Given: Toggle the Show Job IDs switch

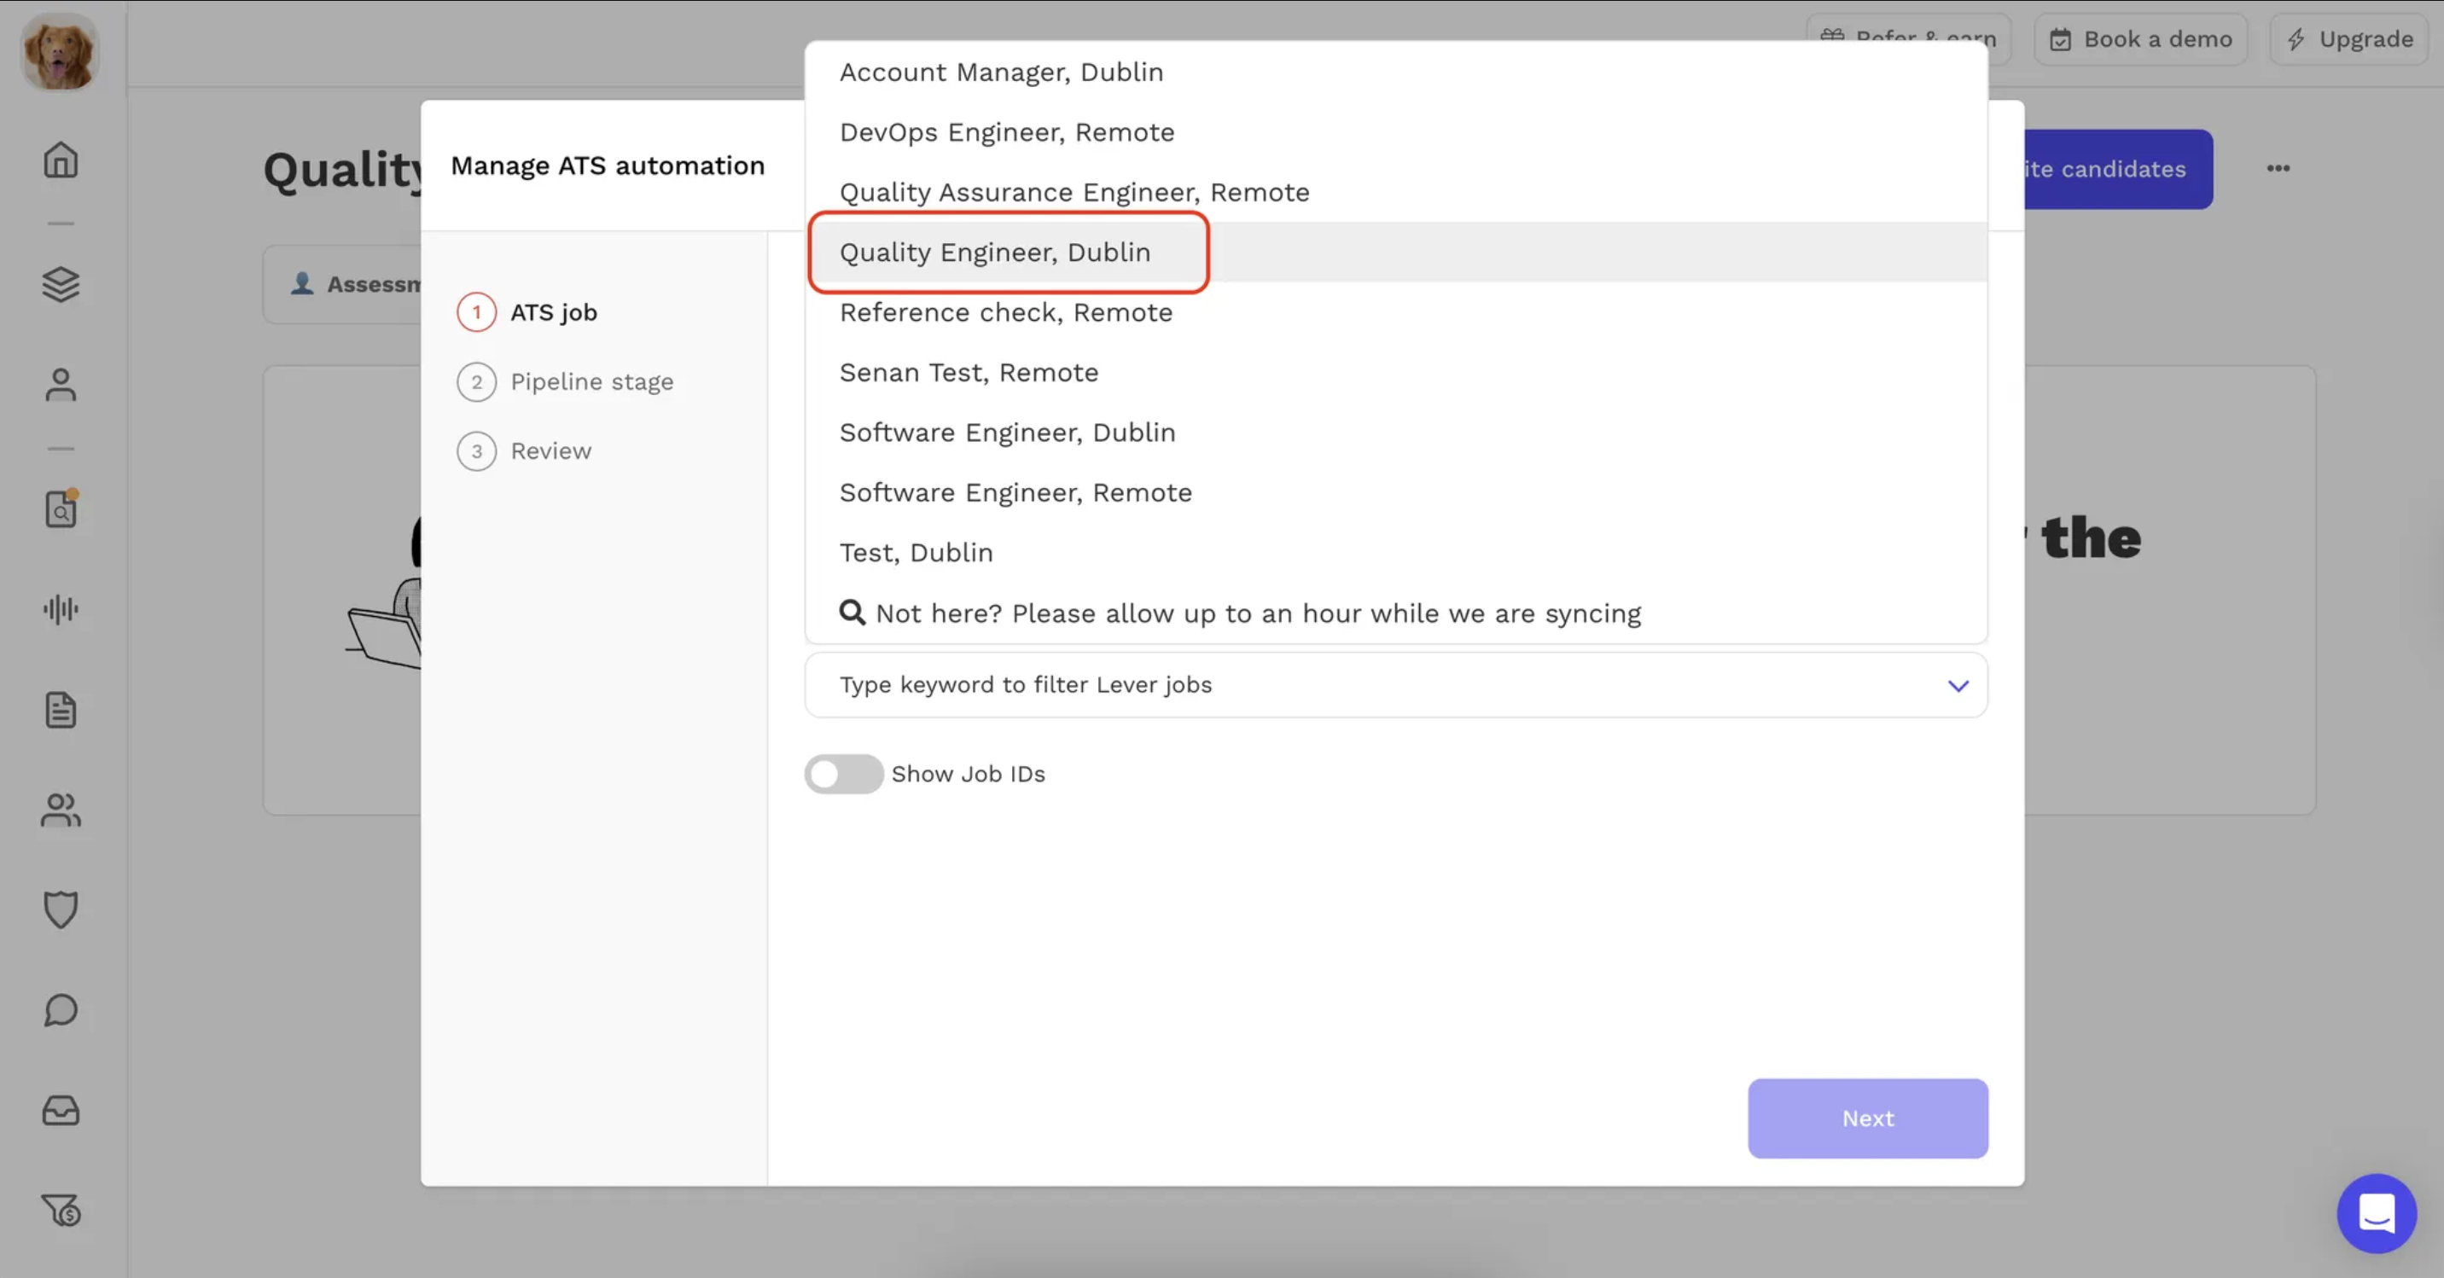Looking at the screenshot, I should [843, 774].
